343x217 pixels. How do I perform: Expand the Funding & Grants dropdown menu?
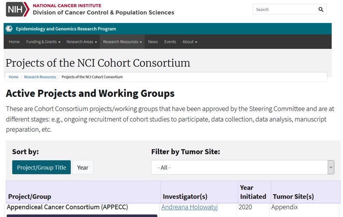pyautogui.click(x=43, y=42)
